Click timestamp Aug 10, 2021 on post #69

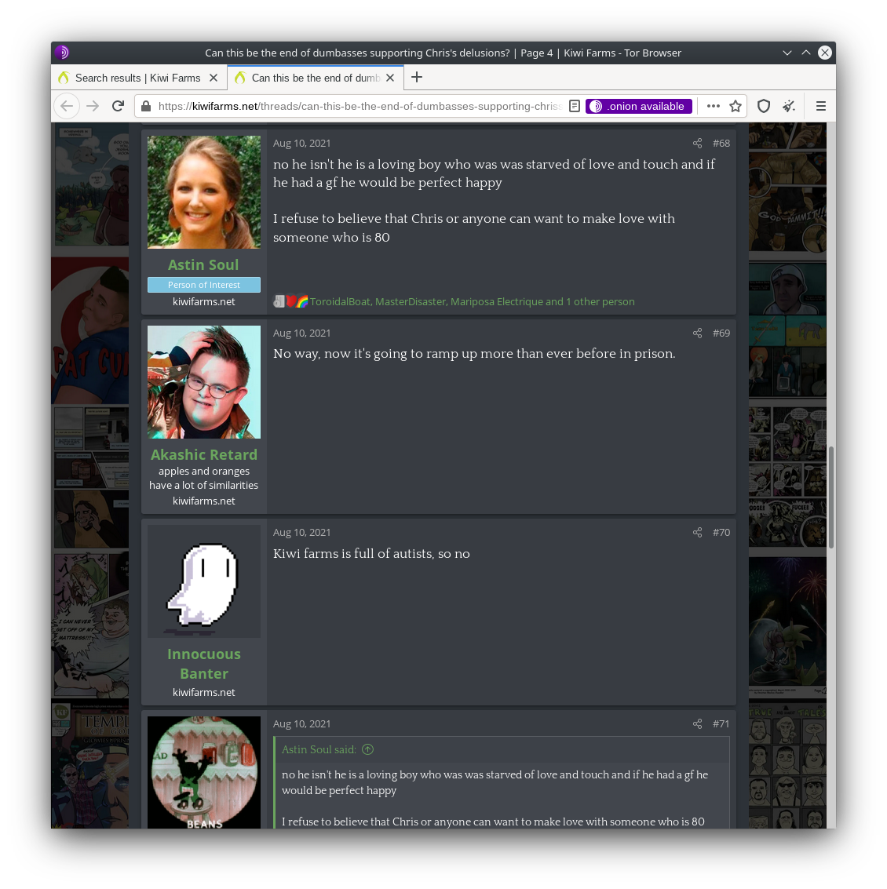[x=301, y=333]
